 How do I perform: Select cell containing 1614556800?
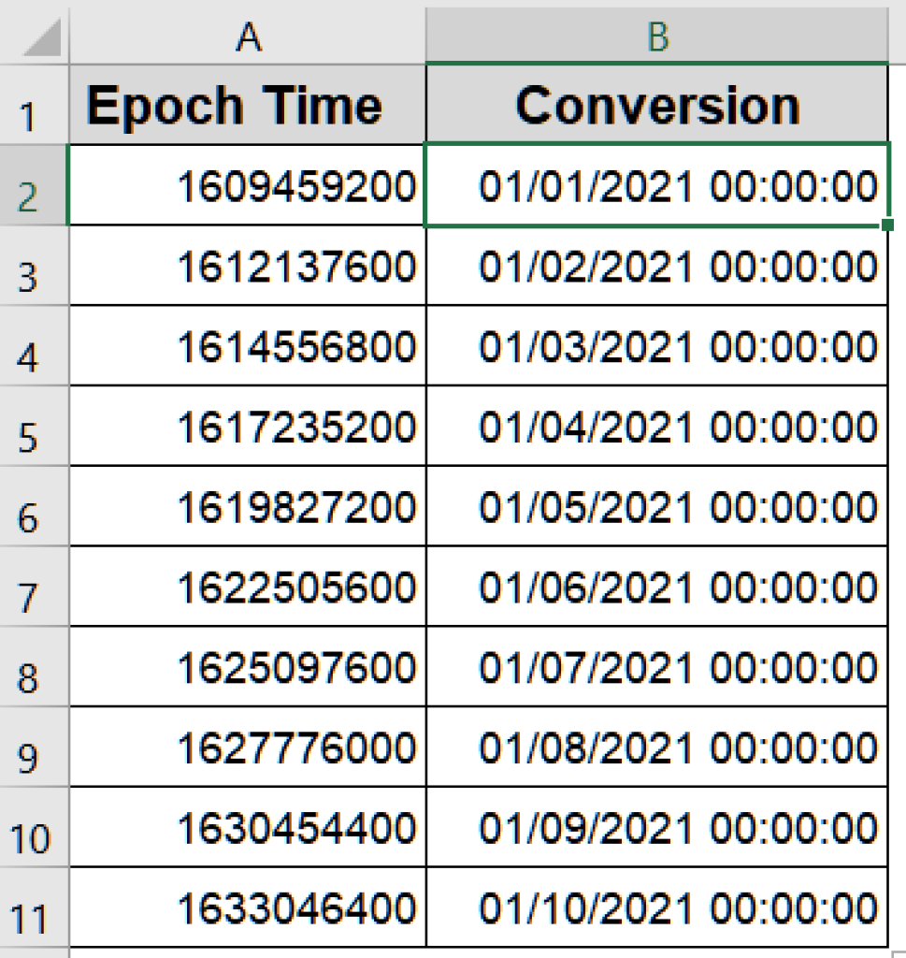coord(249,344)
